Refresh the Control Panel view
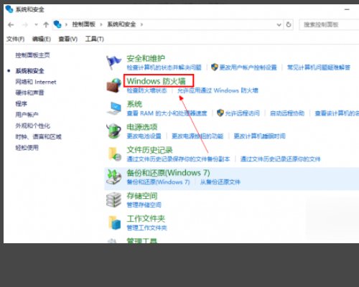 (289, 24)
